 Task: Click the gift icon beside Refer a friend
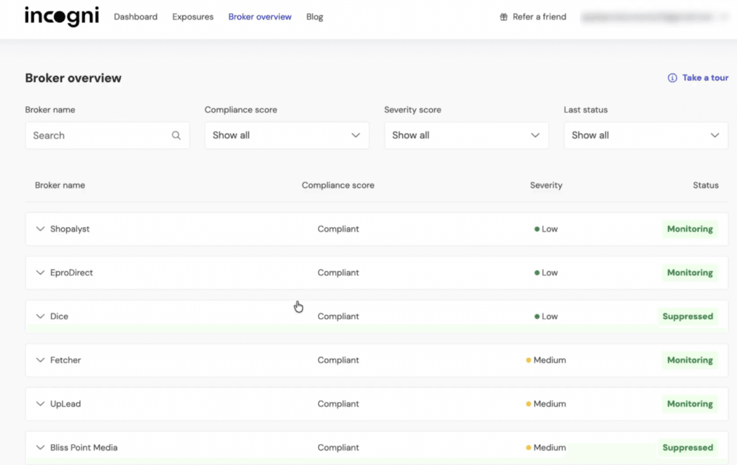click(x=504, y=17)
